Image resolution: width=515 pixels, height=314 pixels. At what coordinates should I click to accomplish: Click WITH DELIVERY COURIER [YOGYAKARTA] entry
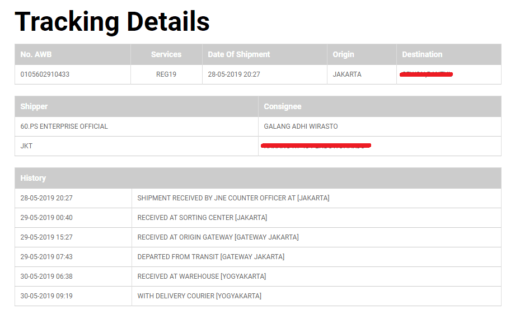(x=199, y=296)
